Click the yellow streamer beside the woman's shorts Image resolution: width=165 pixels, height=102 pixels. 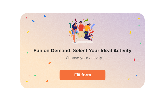pyautogui.click(x=70, y=34)
